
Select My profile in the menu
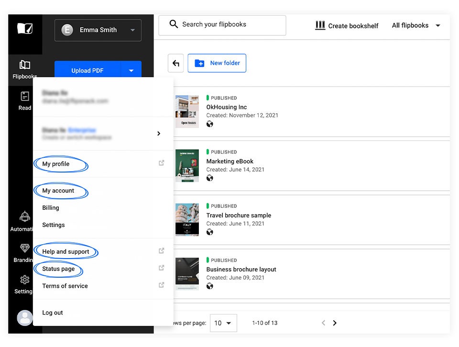[x=55, y=164]
